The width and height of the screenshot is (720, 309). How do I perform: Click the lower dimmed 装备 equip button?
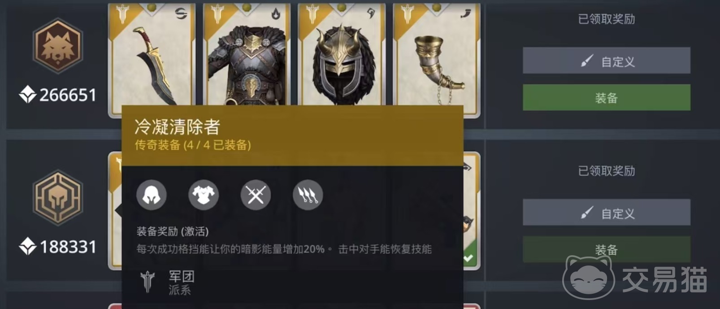pos(606,249)
